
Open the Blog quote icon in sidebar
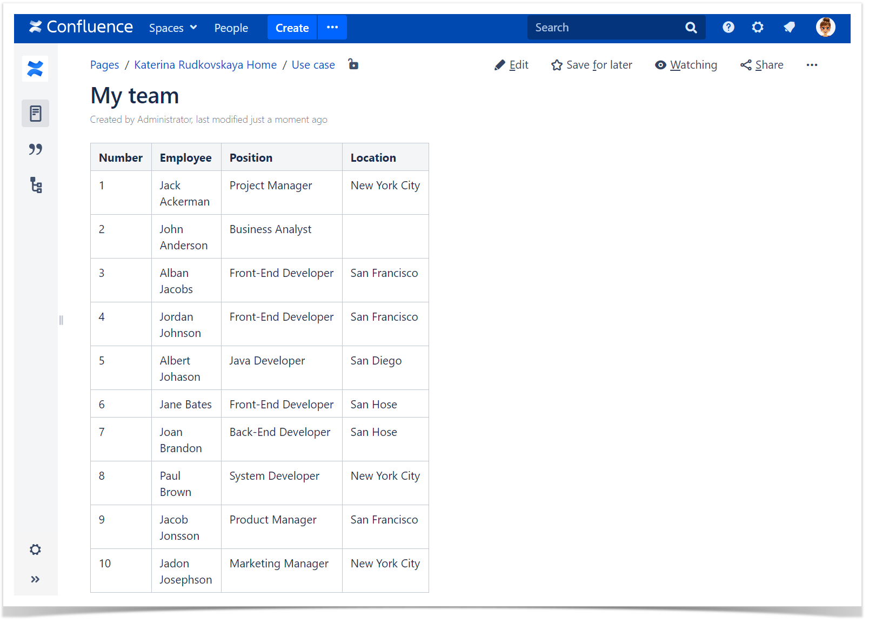[x=35, y=149]
